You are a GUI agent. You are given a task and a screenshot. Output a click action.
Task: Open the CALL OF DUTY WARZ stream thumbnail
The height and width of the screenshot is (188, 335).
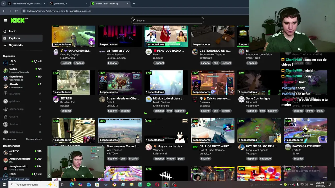pyautogui.click(x=213, y=130)
